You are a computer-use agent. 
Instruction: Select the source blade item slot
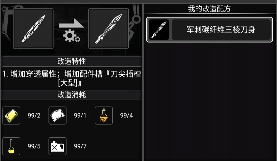click(33, 28)
